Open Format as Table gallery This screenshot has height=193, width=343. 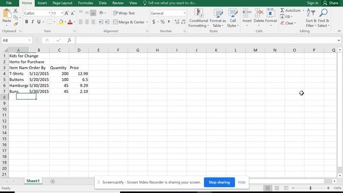(218, 18)
